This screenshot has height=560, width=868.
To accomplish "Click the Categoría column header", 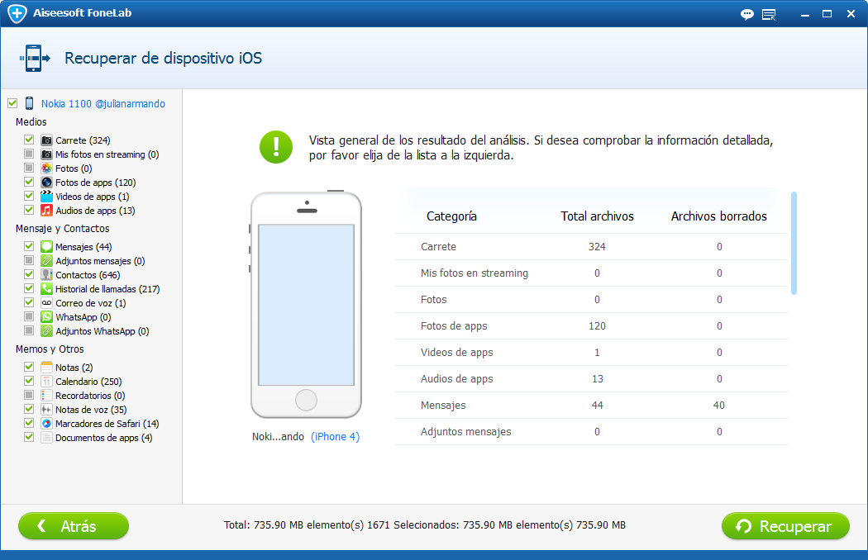I will [x=451, y=216].
